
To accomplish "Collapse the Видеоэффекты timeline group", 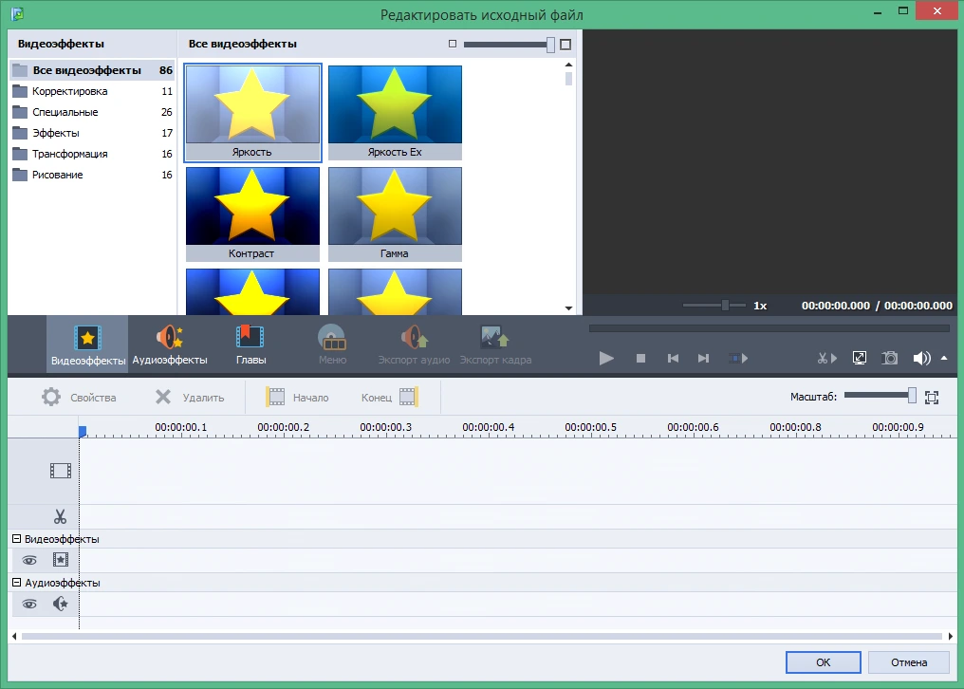I will [16, 538].
